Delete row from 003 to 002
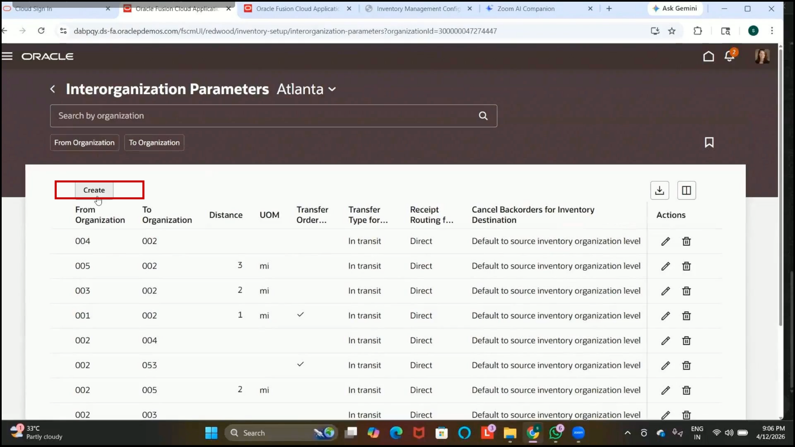 (687, 291)
